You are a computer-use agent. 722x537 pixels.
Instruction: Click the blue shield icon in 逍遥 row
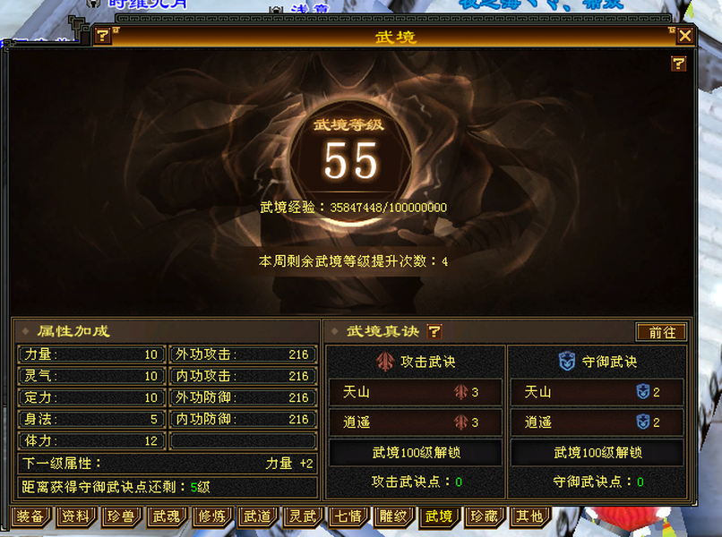point(642,422)
